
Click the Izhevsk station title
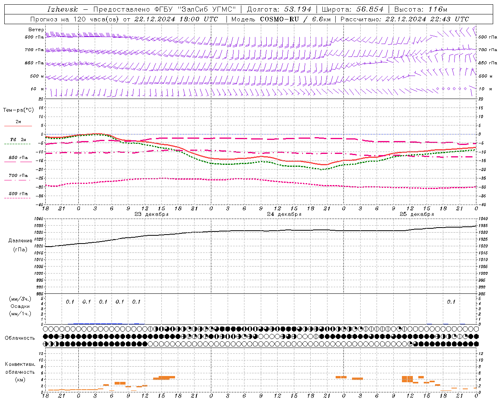click(62, 9)
